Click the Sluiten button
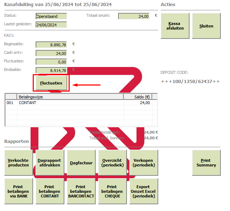 pos(206,26)
